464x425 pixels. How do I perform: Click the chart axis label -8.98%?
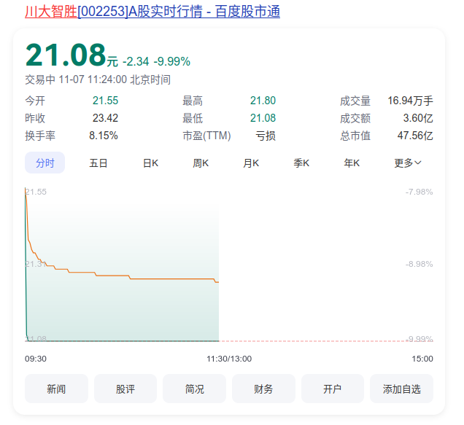pos(419,264)
